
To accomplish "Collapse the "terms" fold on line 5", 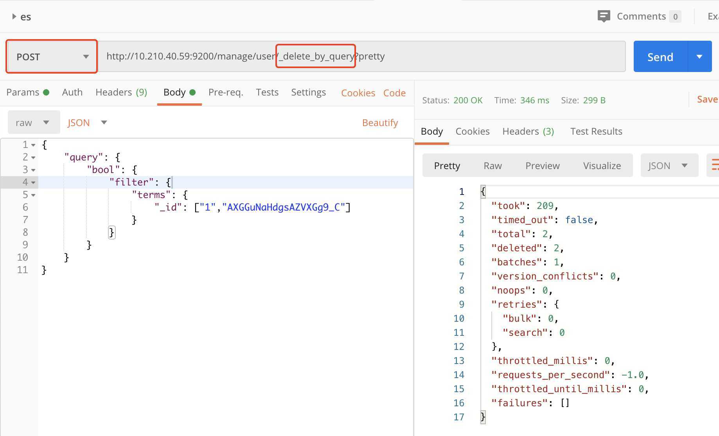I will 33,195.
